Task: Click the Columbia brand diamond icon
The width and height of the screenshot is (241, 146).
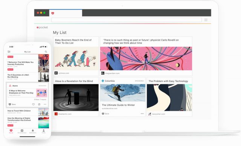Action: [103, 81]
